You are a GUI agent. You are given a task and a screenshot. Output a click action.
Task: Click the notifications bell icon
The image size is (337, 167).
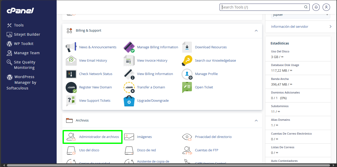click(x=316, y=7)
